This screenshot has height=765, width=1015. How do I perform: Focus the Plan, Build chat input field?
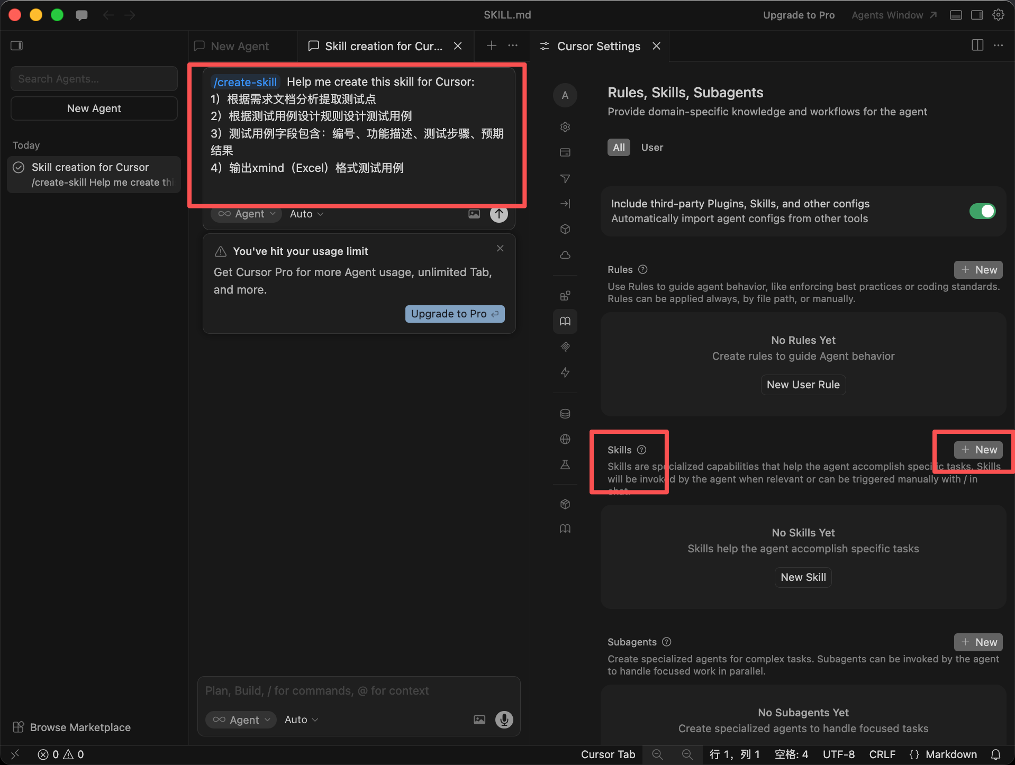coord(359,690)
